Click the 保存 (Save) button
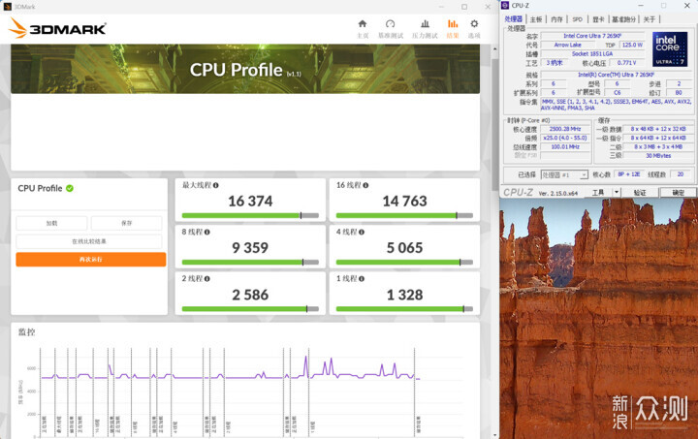 tap(126, 223)
